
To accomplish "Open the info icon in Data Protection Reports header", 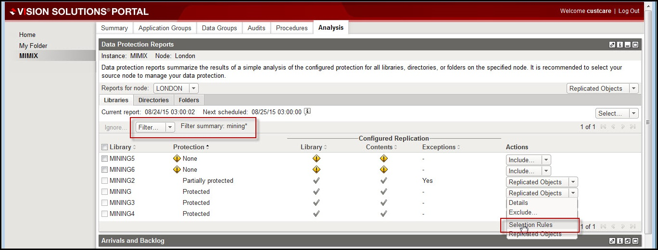I will pyautogui.click(x=620, y=45).
